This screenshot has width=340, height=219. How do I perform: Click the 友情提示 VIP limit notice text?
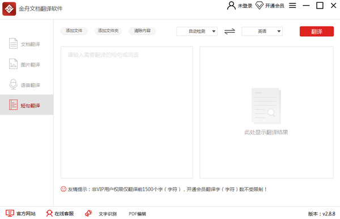coord(167,190)
